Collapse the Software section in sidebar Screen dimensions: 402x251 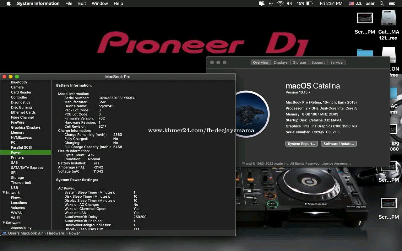pos(4,223)
